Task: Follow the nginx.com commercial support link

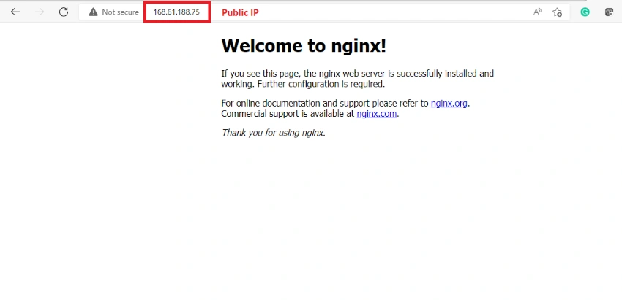Action: click(x=377, y=114)
